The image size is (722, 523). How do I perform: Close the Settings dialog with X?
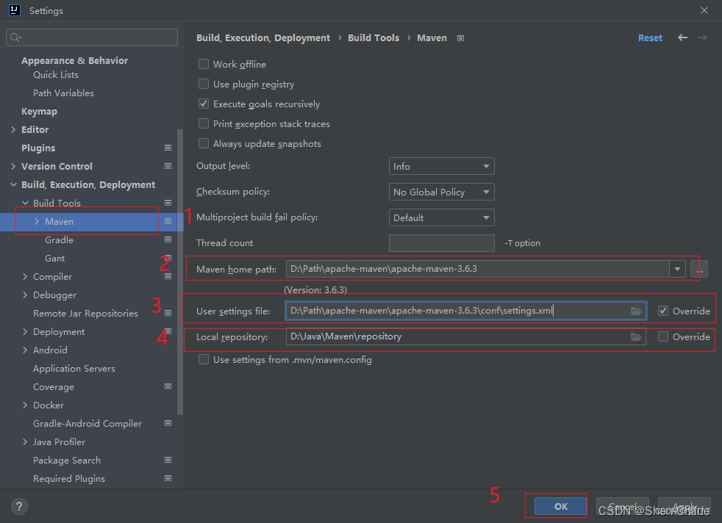(704, 10)
